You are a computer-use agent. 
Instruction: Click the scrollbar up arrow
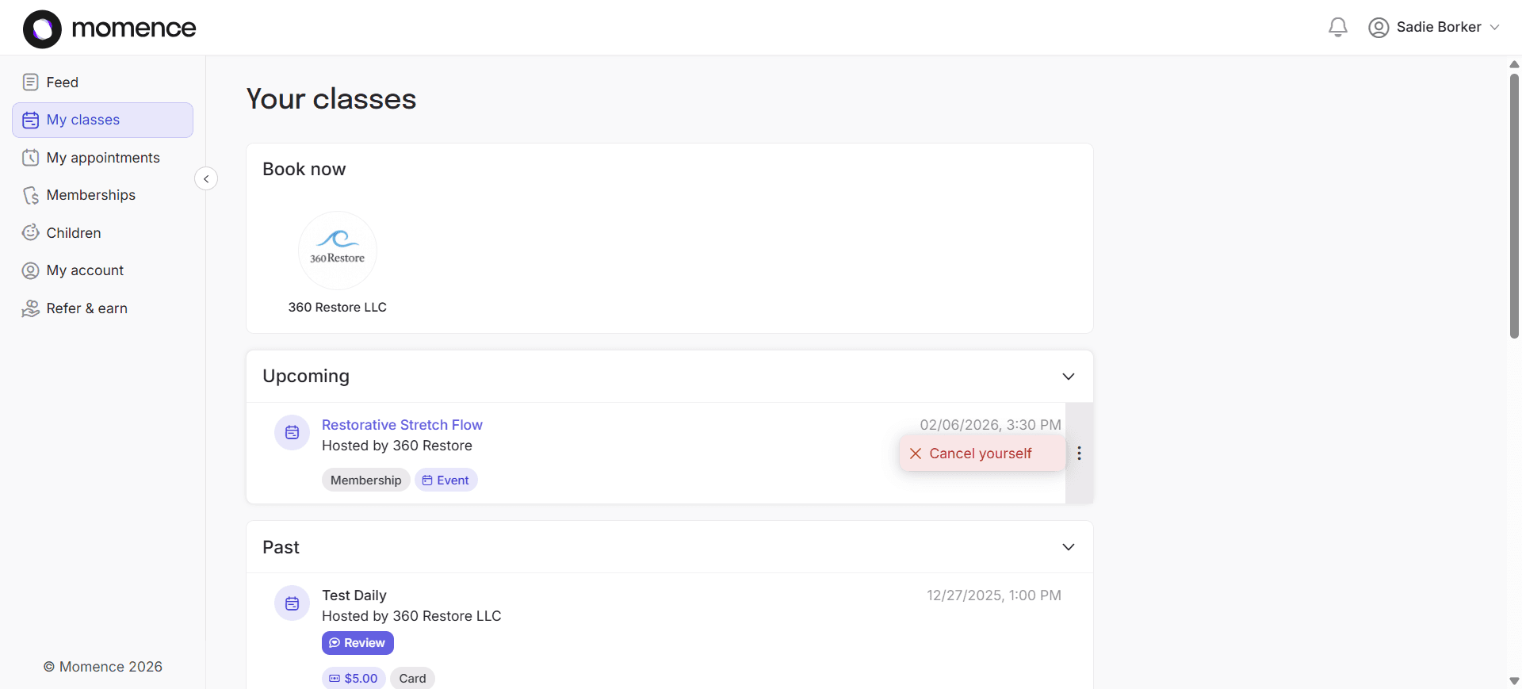coord(1514,64)
